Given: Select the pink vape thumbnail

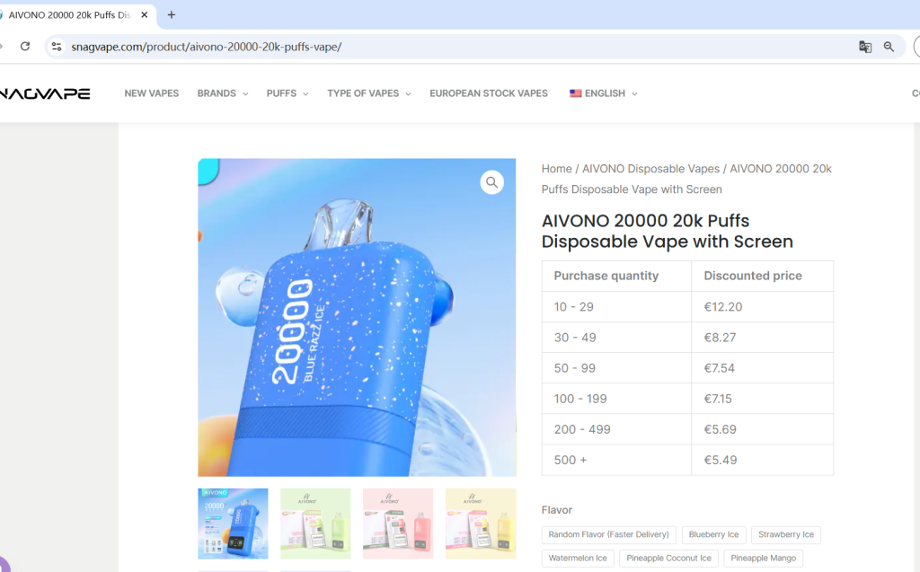Looking at the screenshot, I should (x=398, y=524).
